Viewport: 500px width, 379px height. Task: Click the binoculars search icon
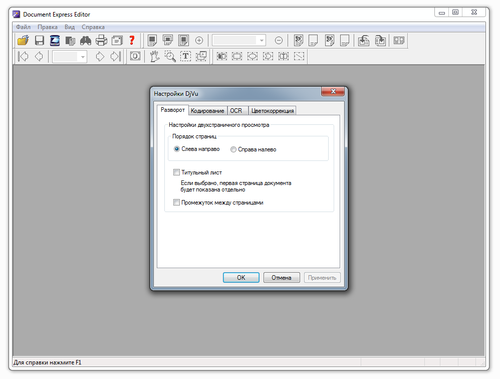pyautogui.click(x=86, y=41)
